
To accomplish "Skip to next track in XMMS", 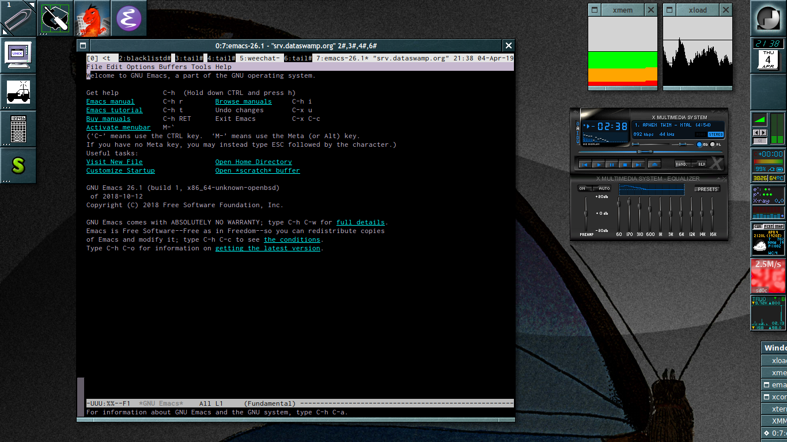I will pyautogui.click(x=638, y=164).
